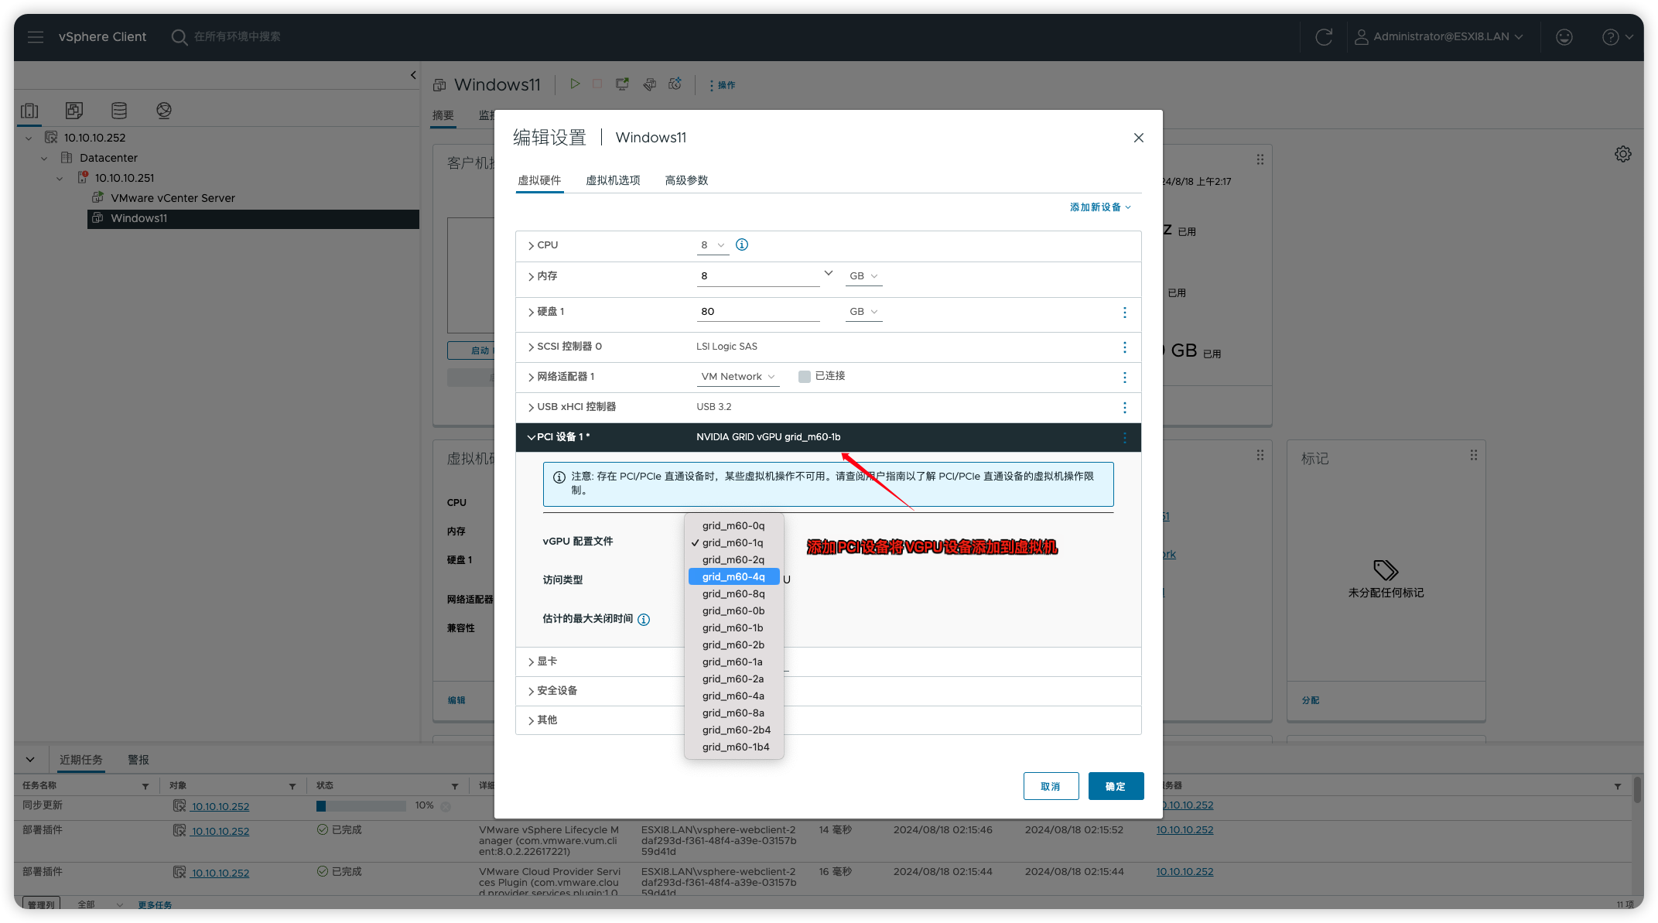
Task: Filter the task name column
Action: pos(145,786)
